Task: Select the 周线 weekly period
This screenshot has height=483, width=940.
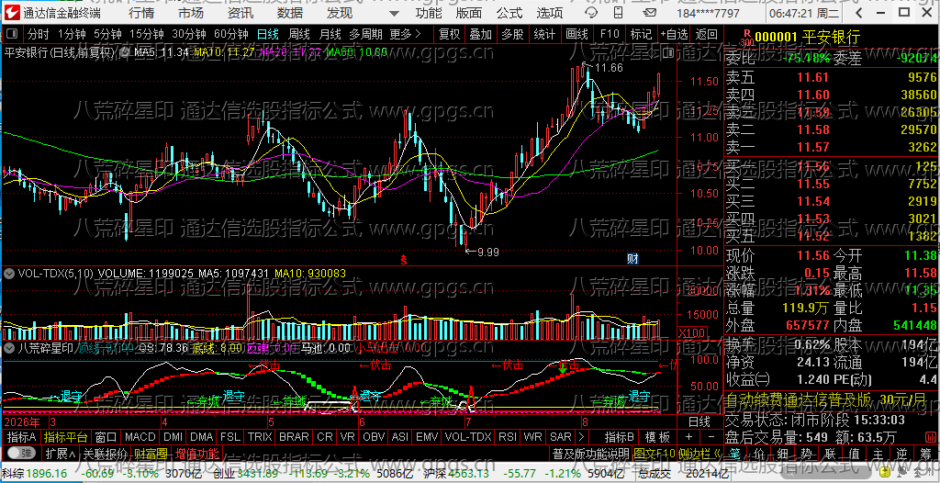Action: [x=299, y=34]
